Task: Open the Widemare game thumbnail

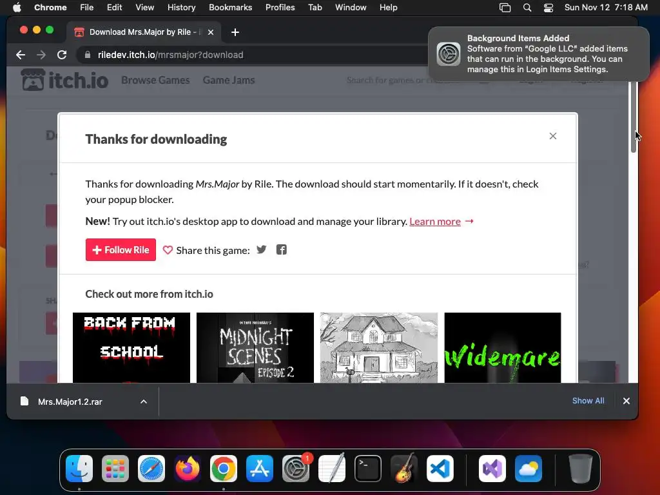Action: pyautogui.click(x=503, y=347)
